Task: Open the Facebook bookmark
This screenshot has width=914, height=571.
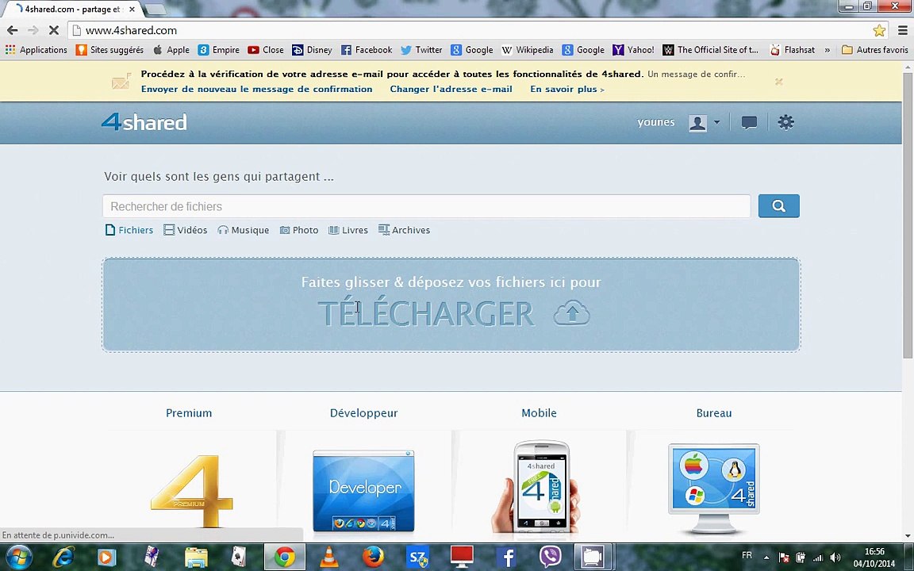Action: 367,50
